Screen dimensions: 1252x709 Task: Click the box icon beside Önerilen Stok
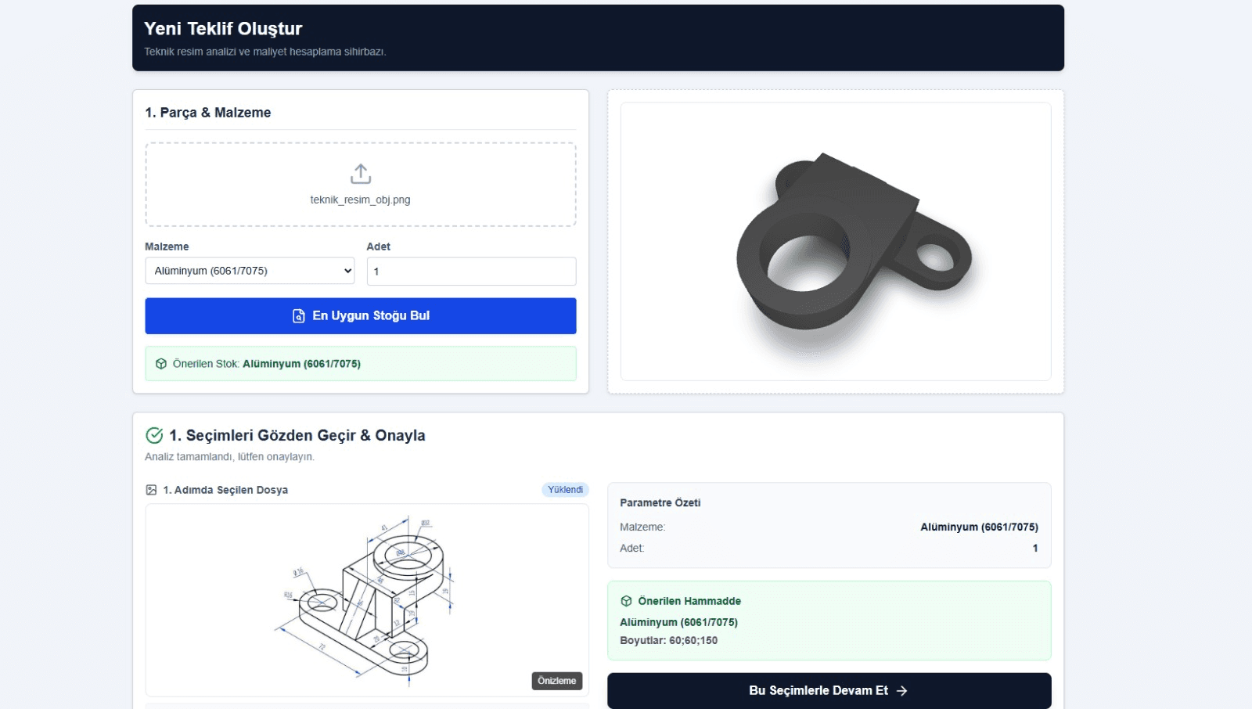pyautogui.click(x=161, y=364)
